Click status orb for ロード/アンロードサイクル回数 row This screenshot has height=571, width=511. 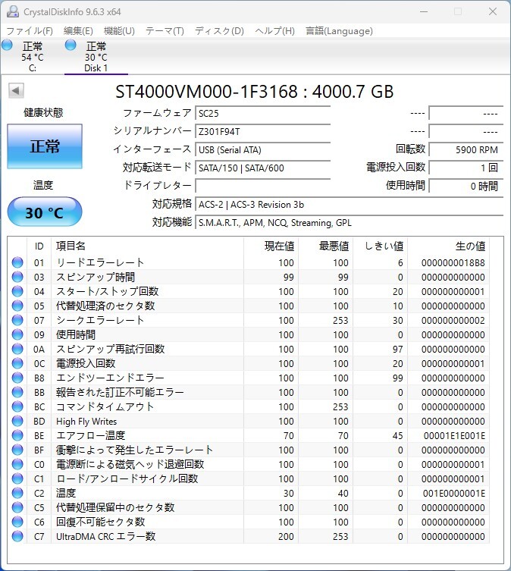[x=17, y=479]
